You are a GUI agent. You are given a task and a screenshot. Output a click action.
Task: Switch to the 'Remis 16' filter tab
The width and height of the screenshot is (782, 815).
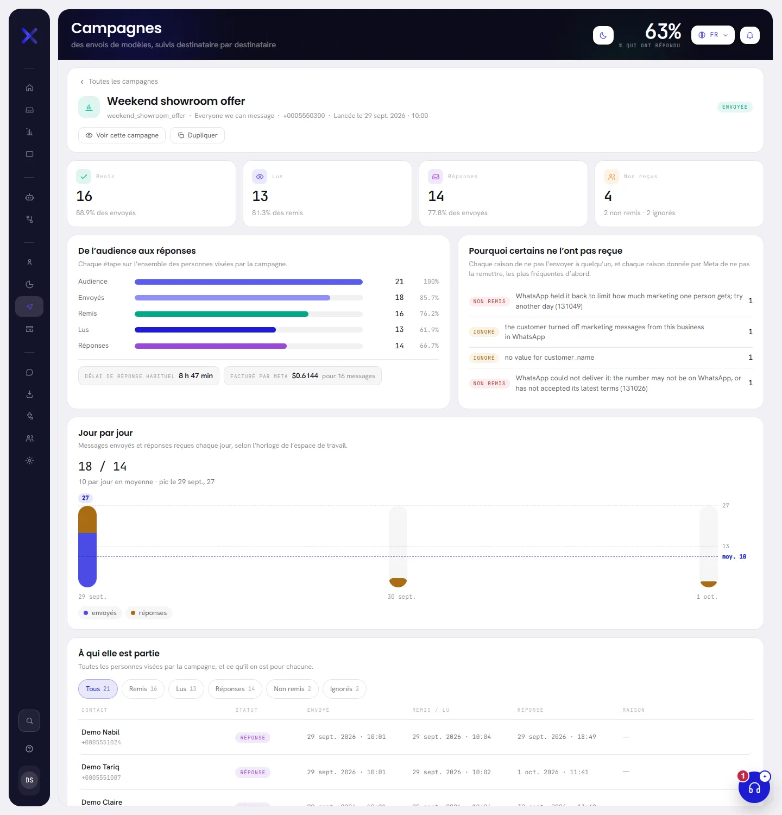(x=143, y=689)
